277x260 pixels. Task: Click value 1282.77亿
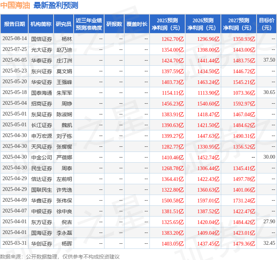tap(173, 147)
